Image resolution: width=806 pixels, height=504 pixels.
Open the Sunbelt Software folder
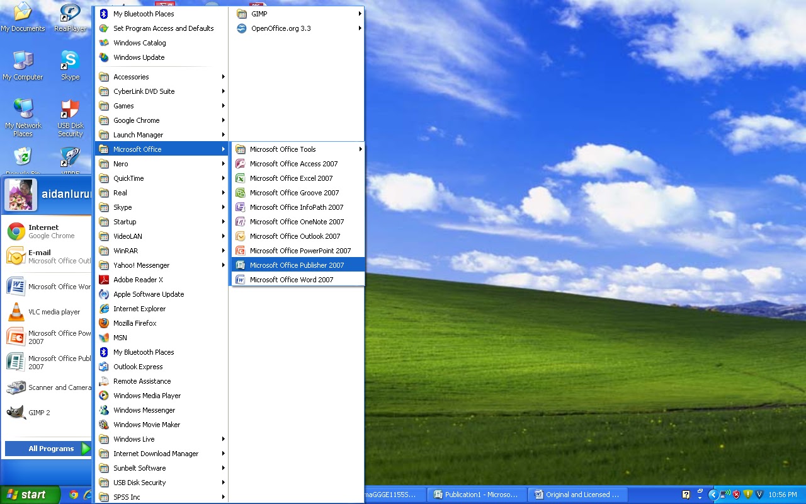tap(161, 468)
